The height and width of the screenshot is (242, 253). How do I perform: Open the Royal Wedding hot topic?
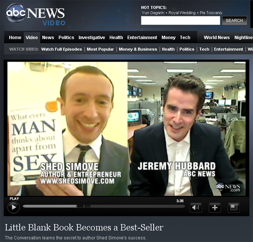pyautogui.click(x=182, y=13)
